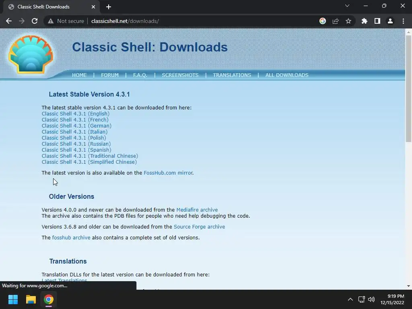
Task: Open the FossHub.com mirror link
Action: point(168,173)
